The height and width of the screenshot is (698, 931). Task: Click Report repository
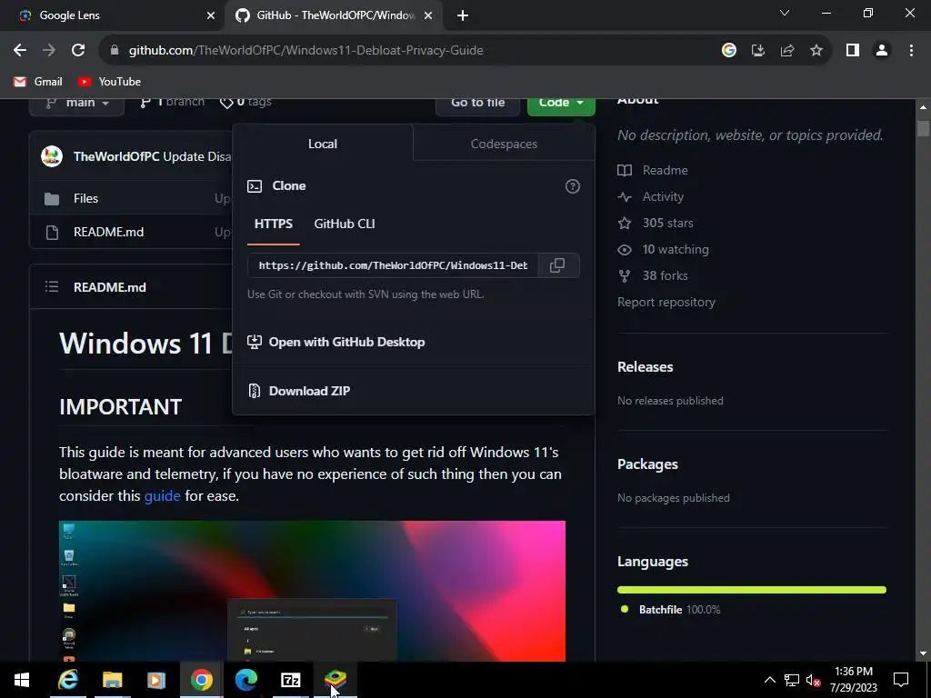pos(666,302)
